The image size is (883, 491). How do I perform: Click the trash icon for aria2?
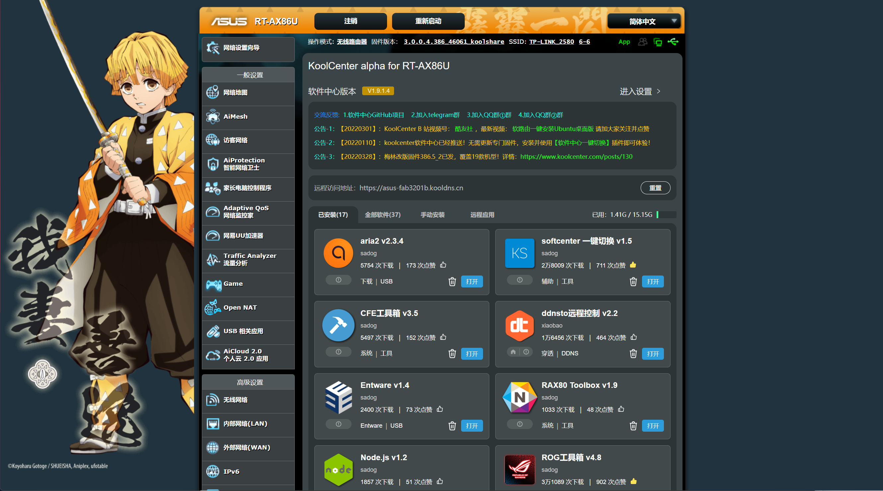pos(452,281)
